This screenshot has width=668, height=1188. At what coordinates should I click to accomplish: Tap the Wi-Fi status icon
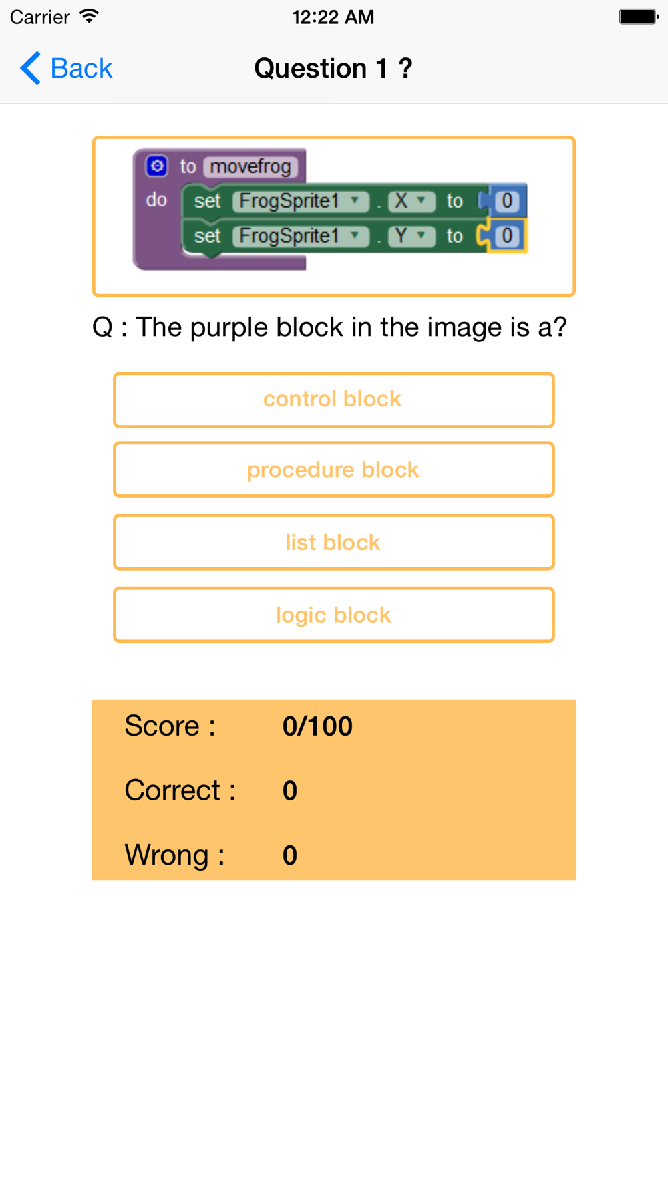tap(89, 17)
